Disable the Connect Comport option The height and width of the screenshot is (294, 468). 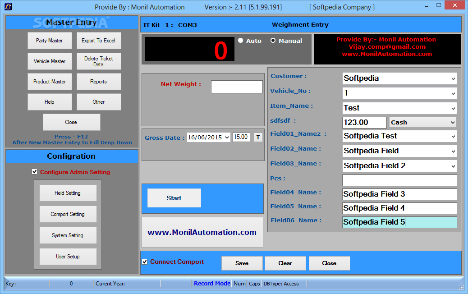point(145,262)
